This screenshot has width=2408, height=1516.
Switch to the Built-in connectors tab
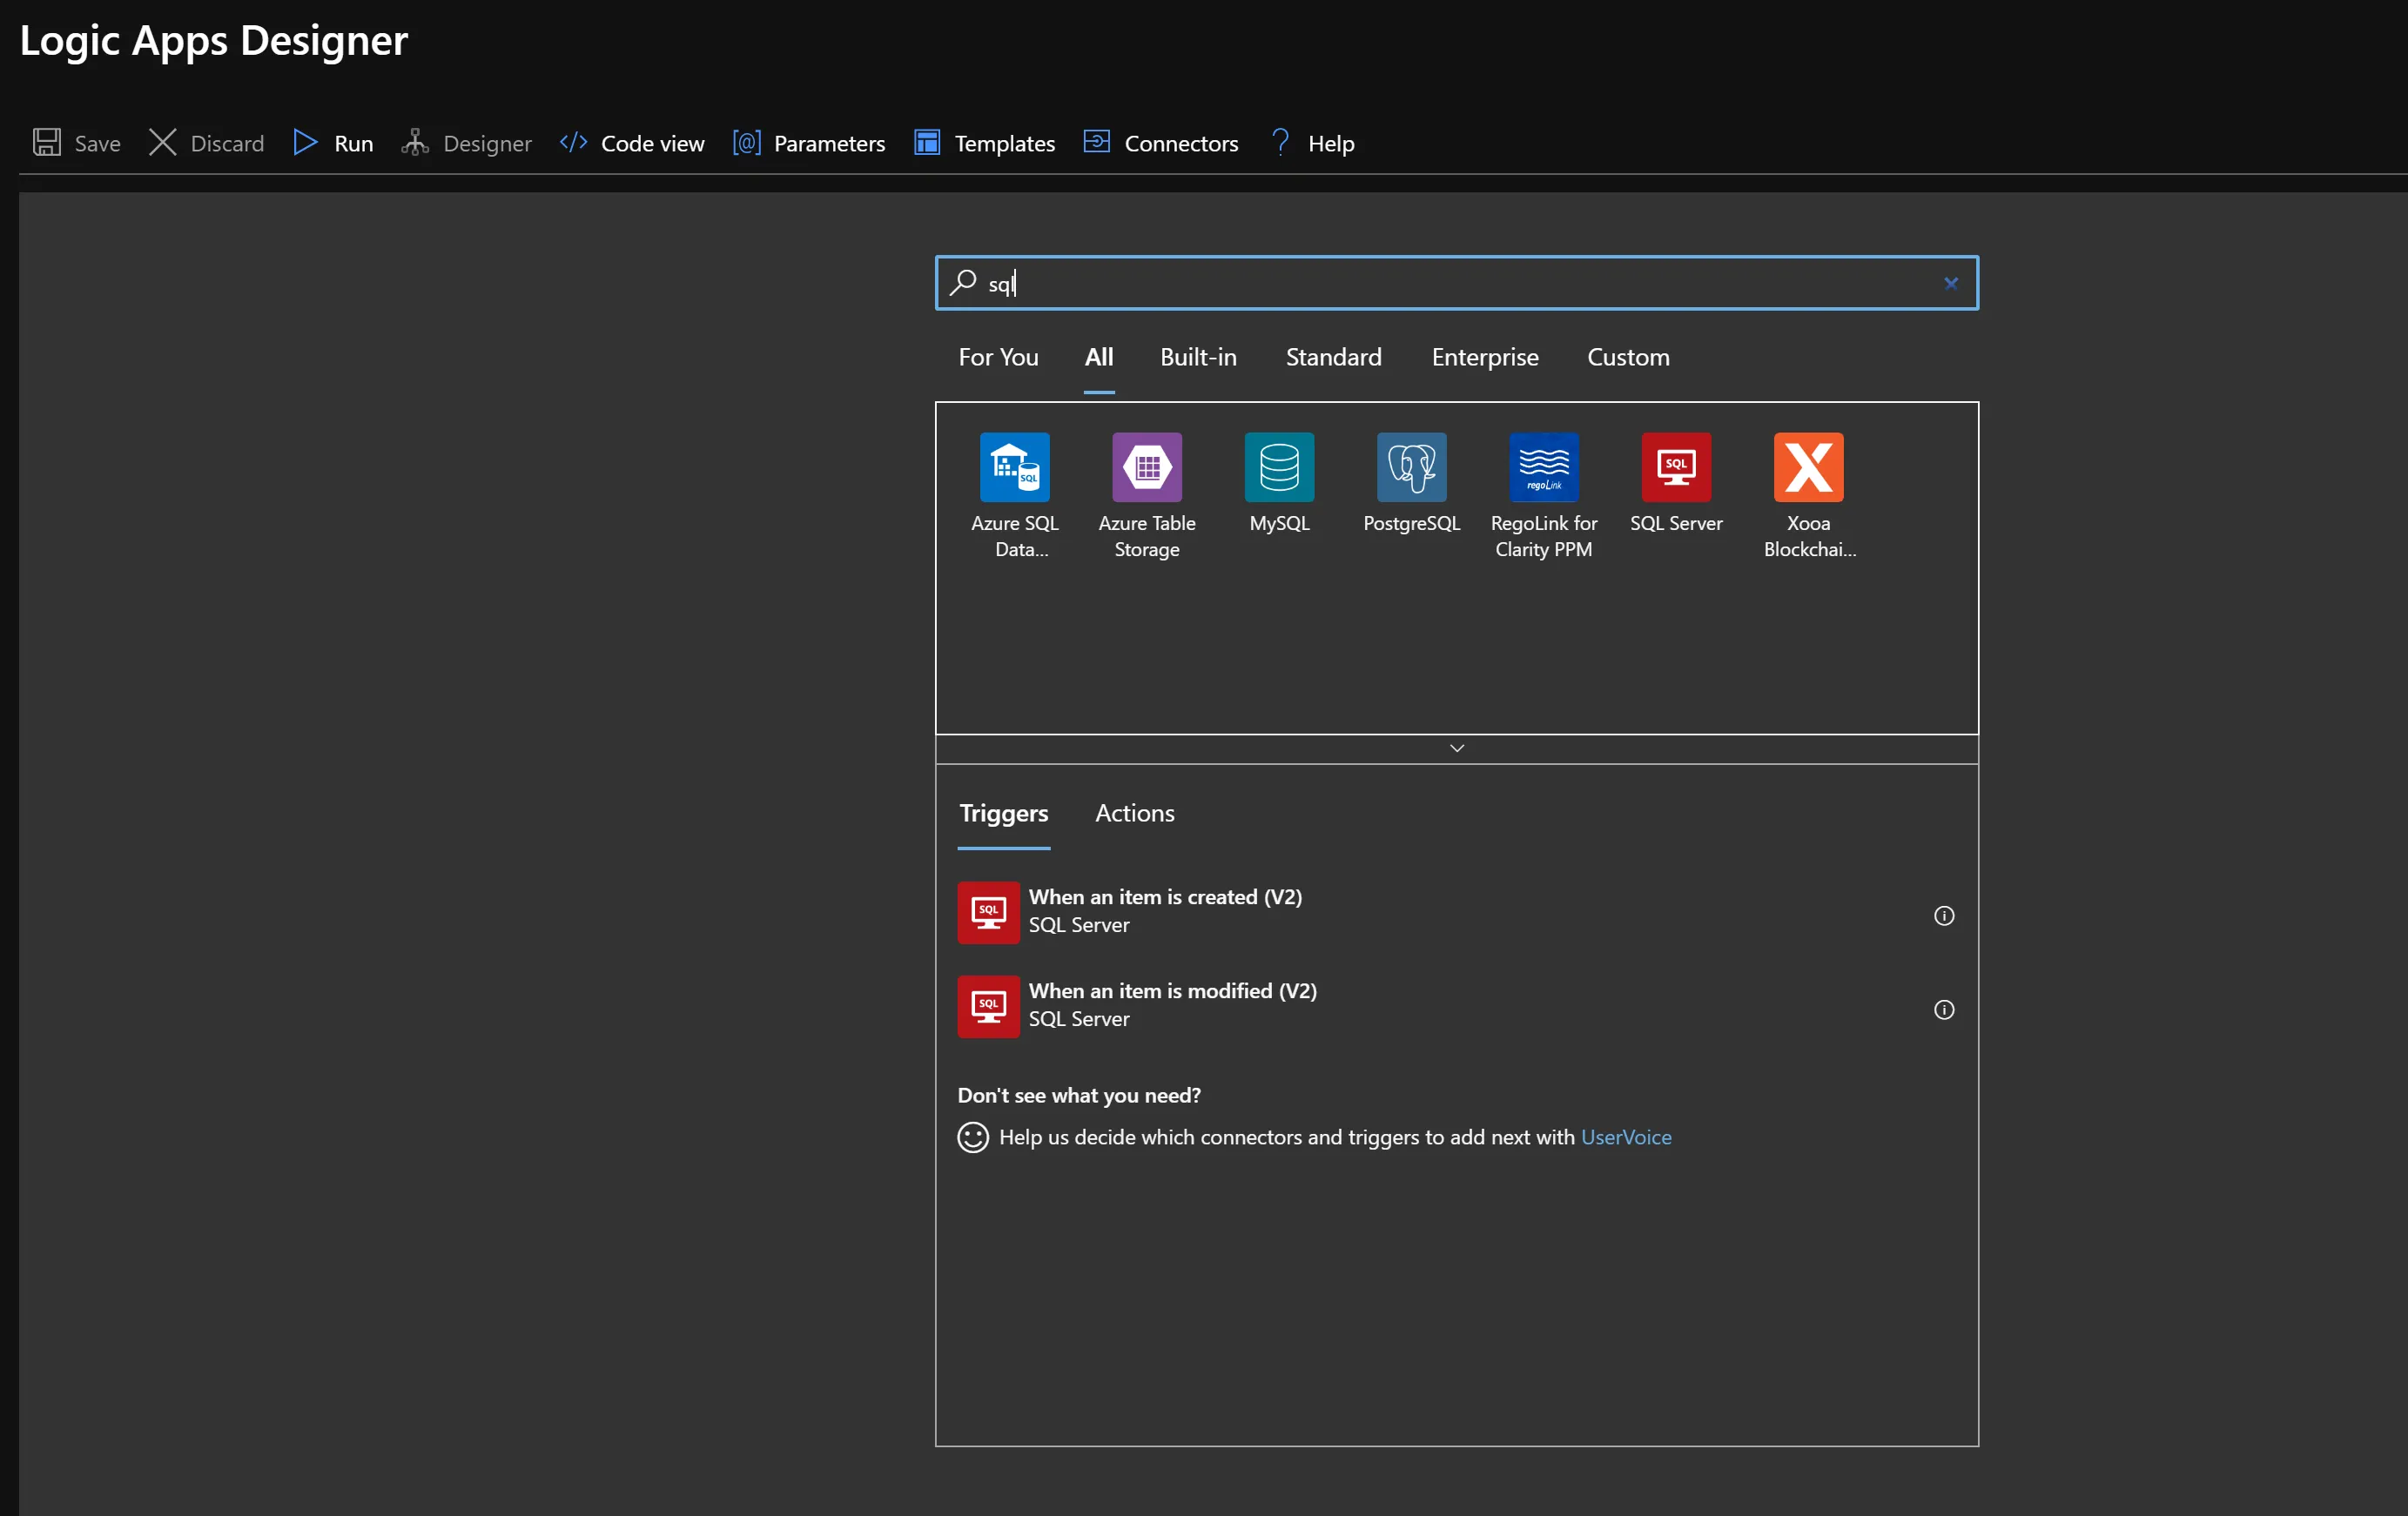click(1197, 357)
